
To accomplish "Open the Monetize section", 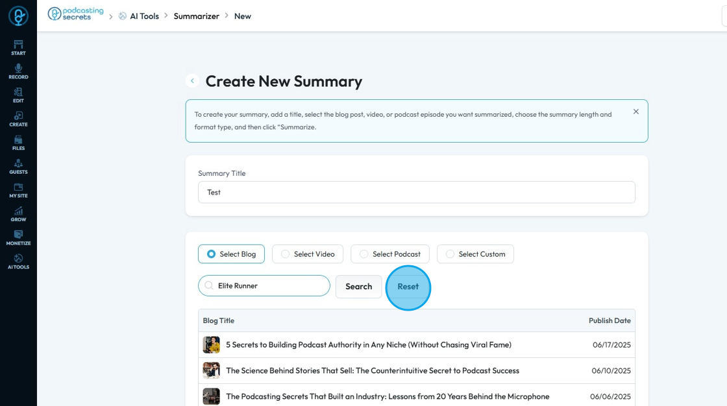I will click(18, 237).
